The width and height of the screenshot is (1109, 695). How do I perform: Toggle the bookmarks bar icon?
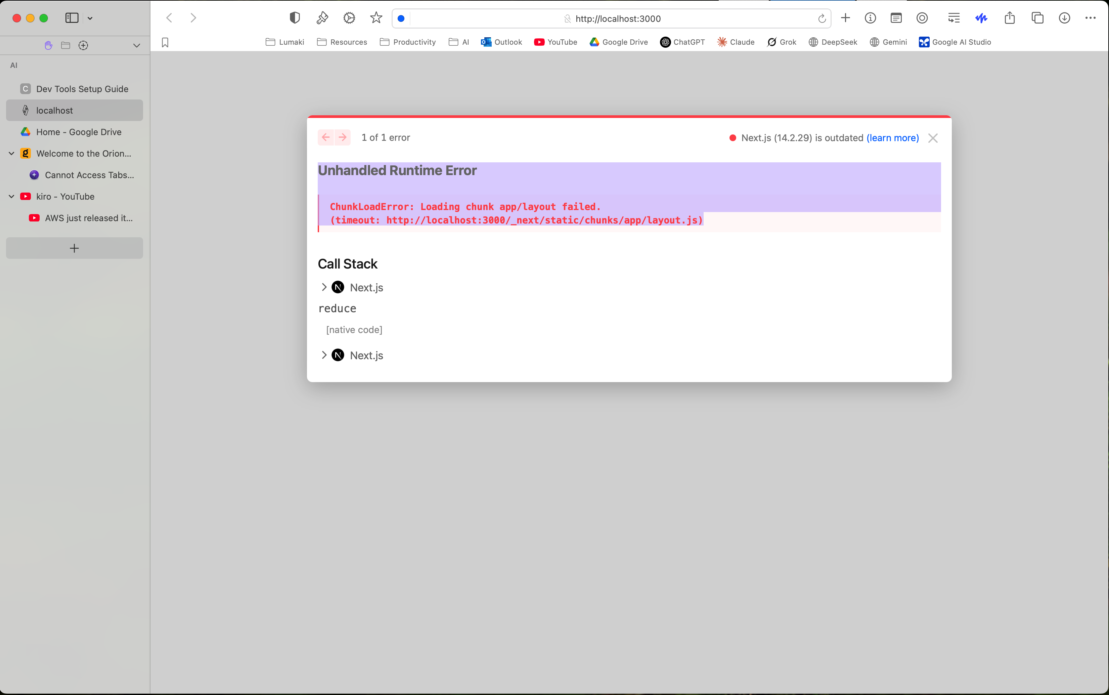165,42
